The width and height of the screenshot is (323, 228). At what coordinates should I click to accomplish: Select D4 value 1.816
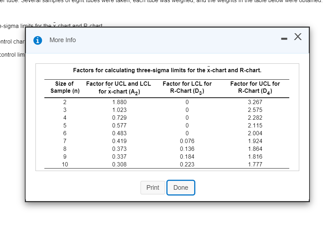click(x=255, y=157)
